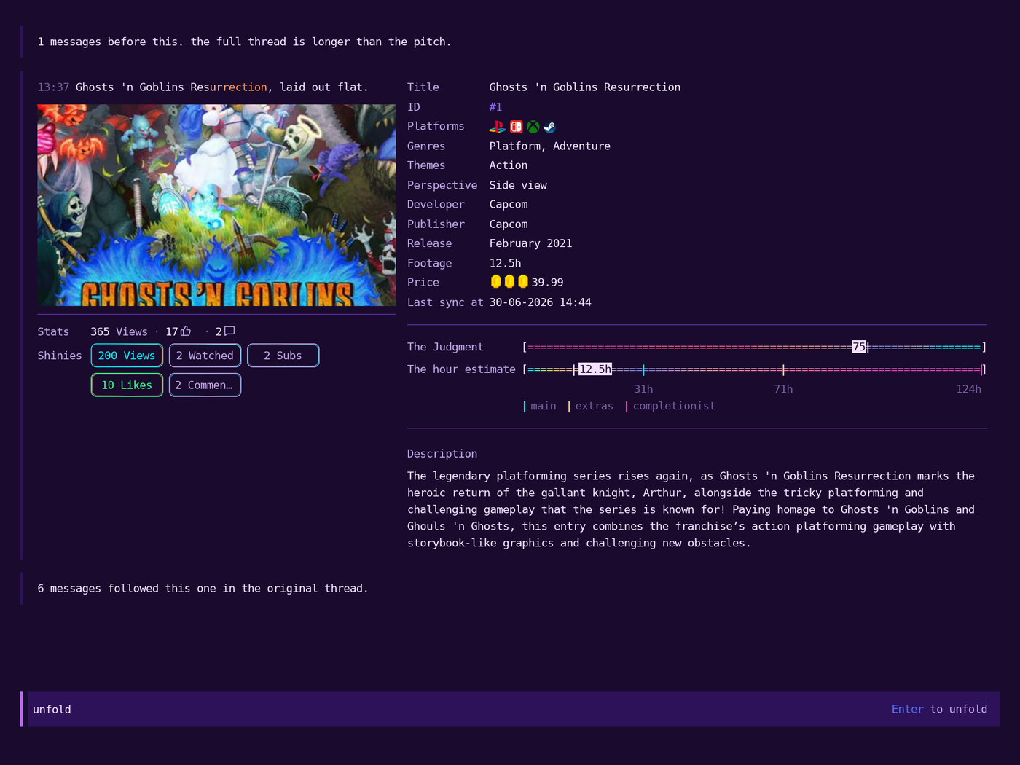Open the game ID #1 link
Image resolution: width=1020 pixels, height=765 pixels.
click(x=495, y=107)
